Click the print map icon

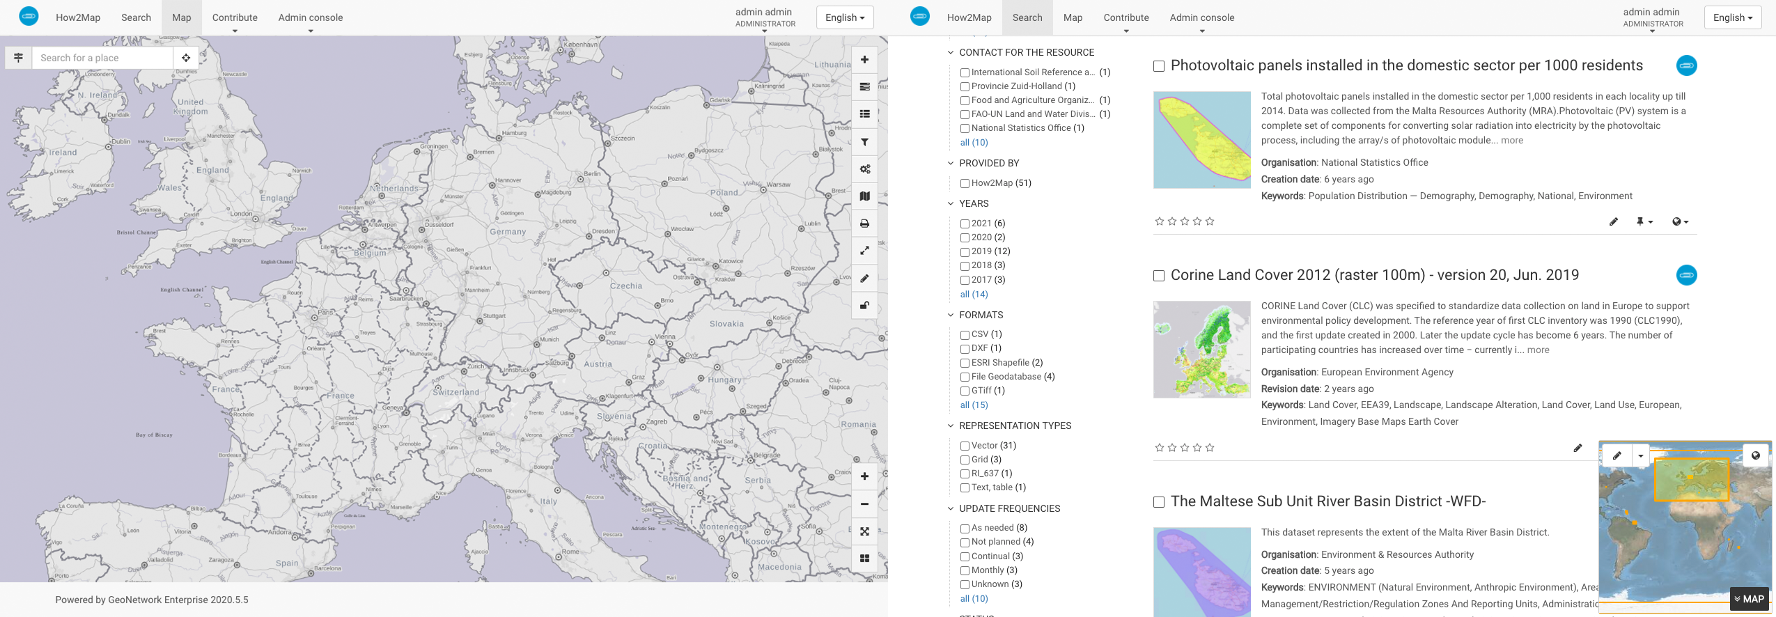pos(864,224)
